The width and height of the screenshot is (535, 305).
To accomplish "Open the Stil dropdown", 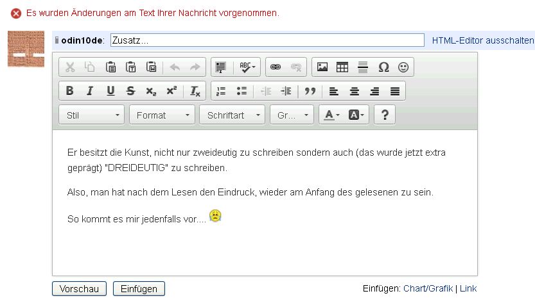I will pyautogui.click(x=91, y=115).
